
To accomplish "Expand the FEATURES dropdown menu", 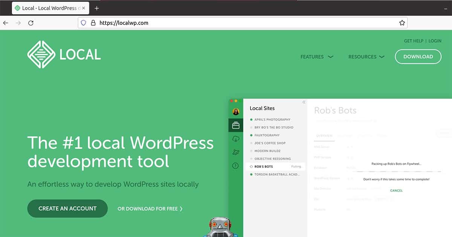I will (x=317, y=57).
